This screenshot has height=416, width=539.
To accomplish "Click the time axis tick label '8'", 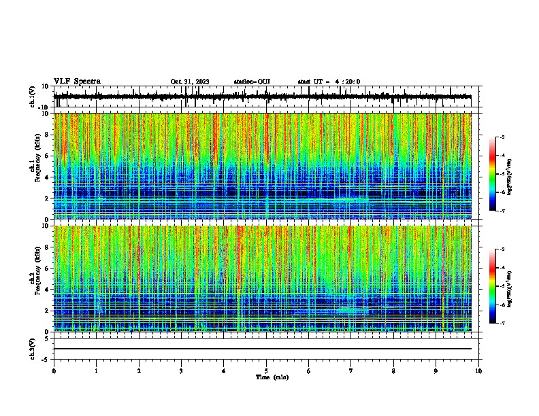I will click(x=393, y=371).
